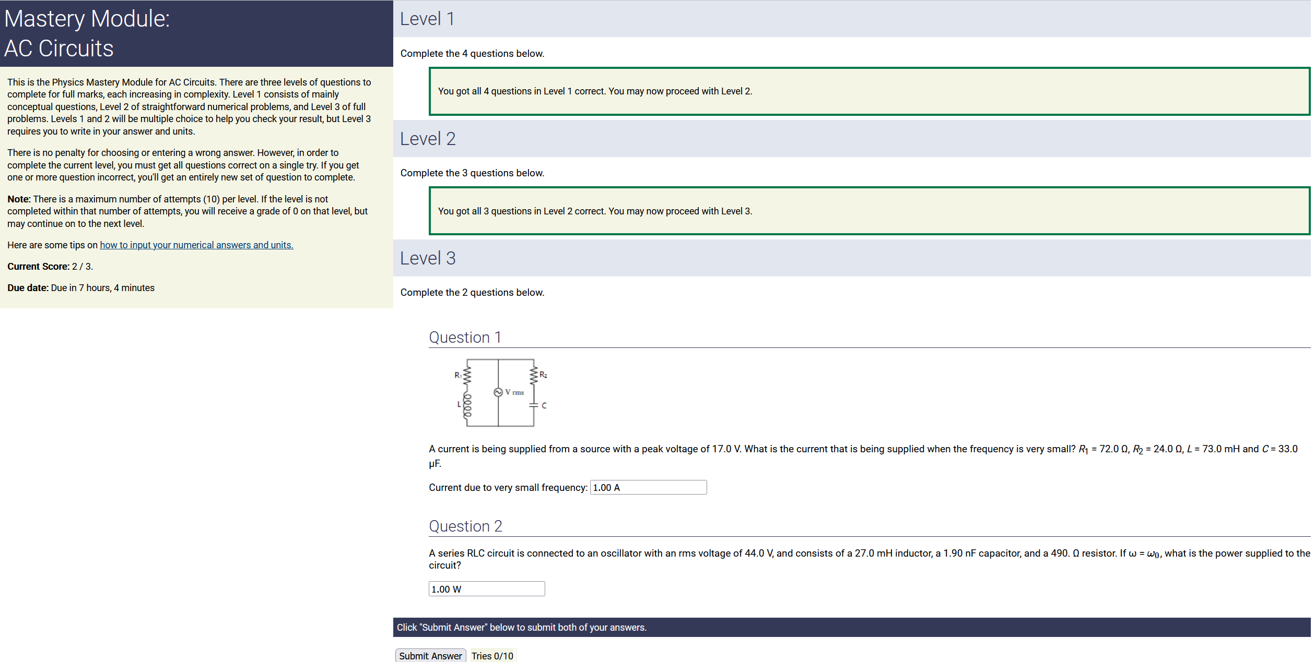Click the Question 2 heading
The height and width of the screenshot is (662, 1315).
pos(465,526)
